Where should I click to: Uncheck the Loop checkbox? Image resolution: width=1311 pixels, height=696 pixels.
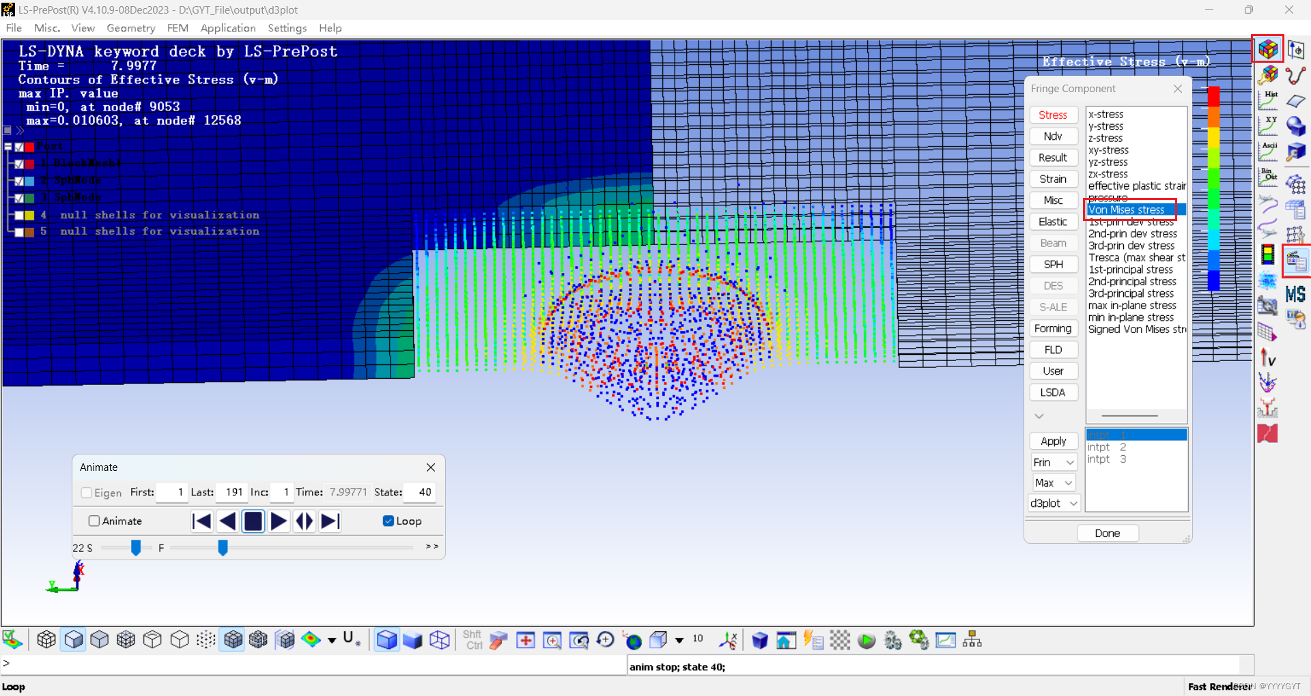[x=389, y=521]
